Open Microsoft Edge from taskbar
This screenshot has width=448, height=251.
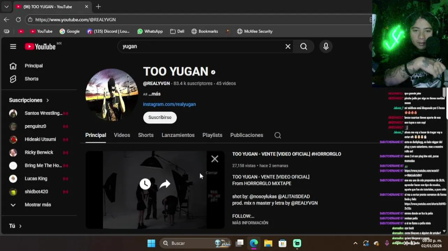254,243
